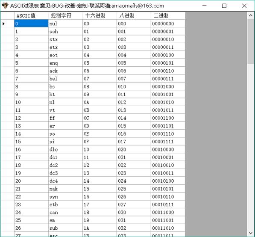Select the vt control character cell
Viewport: 255px width, 237px height.
click(x=65, y=110)
